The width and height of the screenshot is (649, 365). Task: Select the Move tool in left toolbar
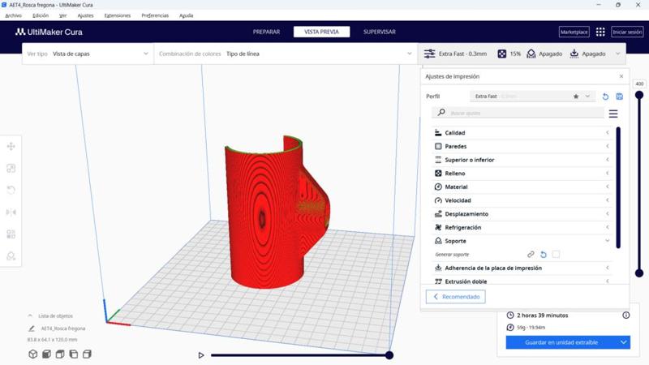click(x=11, y=146)
